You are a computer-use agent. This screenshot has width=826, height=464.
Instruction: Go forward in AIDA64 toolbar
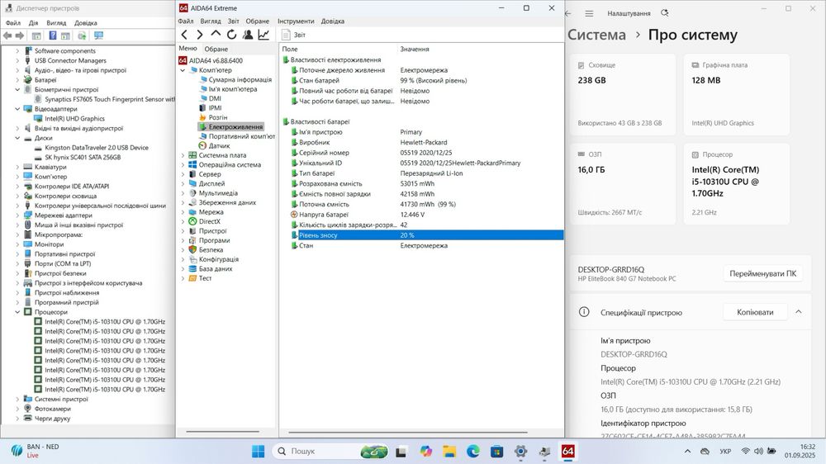coord(200,35)
